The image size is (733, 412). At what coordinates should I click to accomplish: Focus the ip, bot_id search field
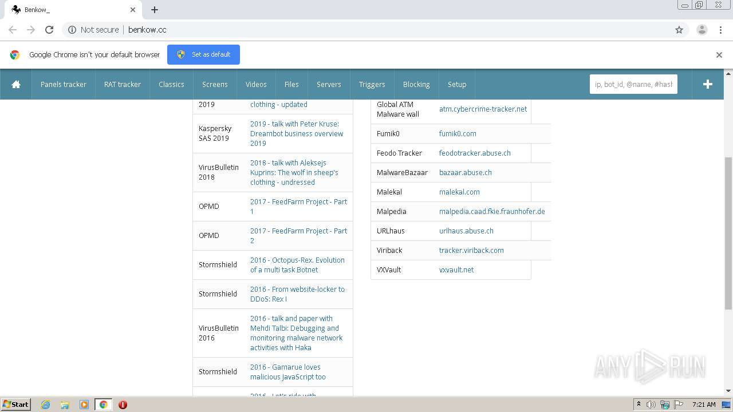click(633, 84)
